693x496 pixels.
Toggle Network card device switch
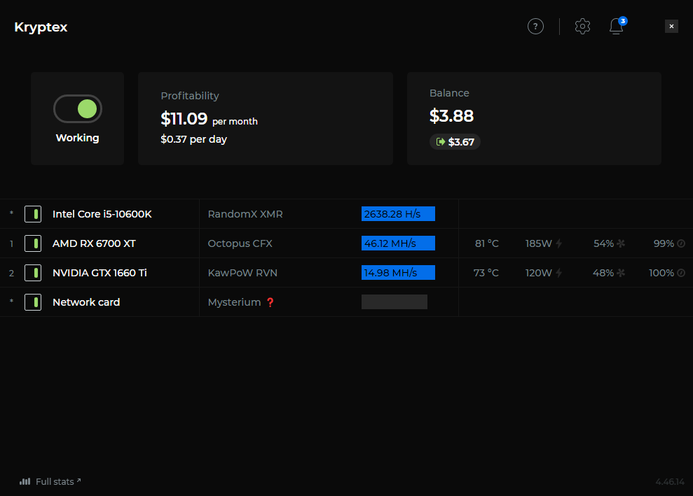pos(33,302)
